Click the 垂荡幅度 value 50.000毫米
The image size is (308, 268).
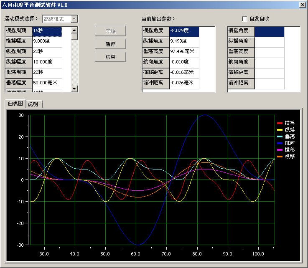(x=47, y=83)
